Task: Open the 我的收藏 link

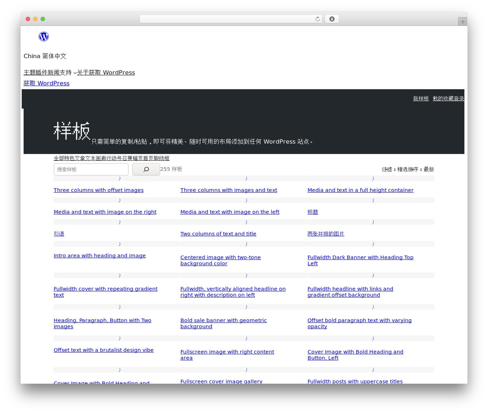Action: [x=442, y=99]
